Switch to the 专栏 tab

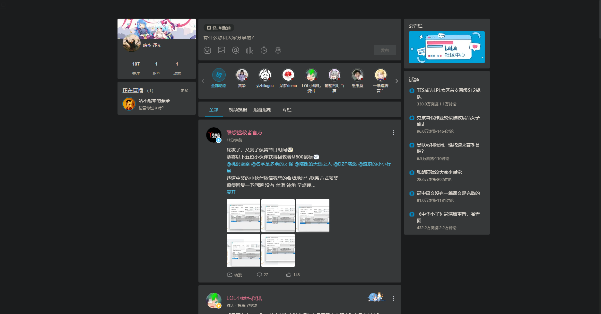[x=286, y=110]
